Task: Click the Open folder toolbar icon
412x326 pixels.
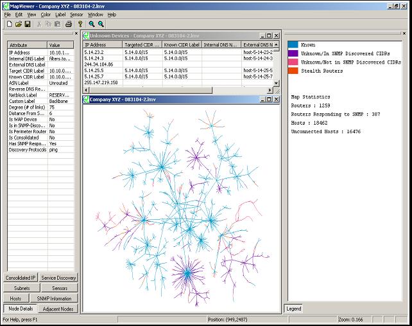Action: (x=19, y=24)
